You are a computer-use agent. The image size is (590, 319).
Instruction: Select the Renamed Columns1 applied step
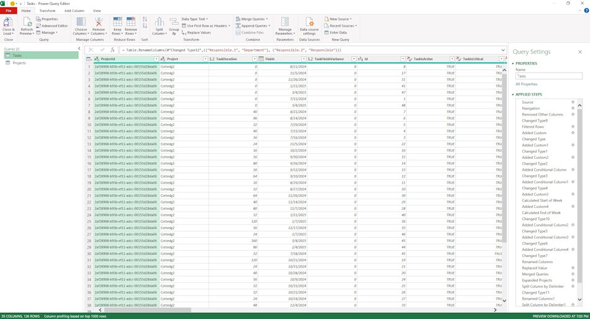click(x=538, y=299)
